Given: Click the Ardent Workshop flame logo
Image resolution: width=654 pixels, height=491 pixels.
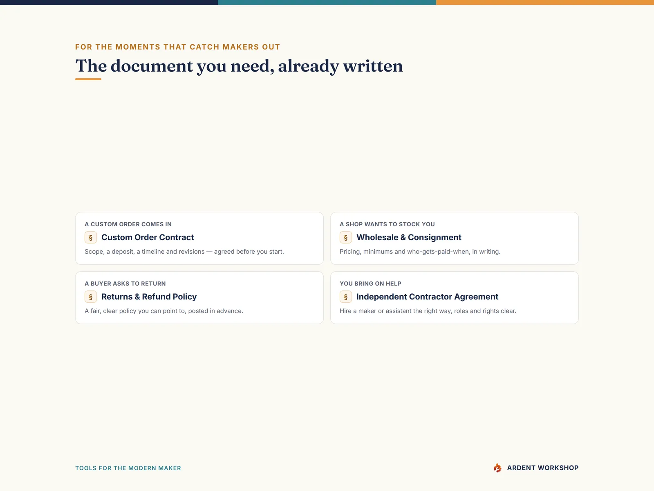Looking at the screenshot, I should pyautogui.click(x=497, y=468).
